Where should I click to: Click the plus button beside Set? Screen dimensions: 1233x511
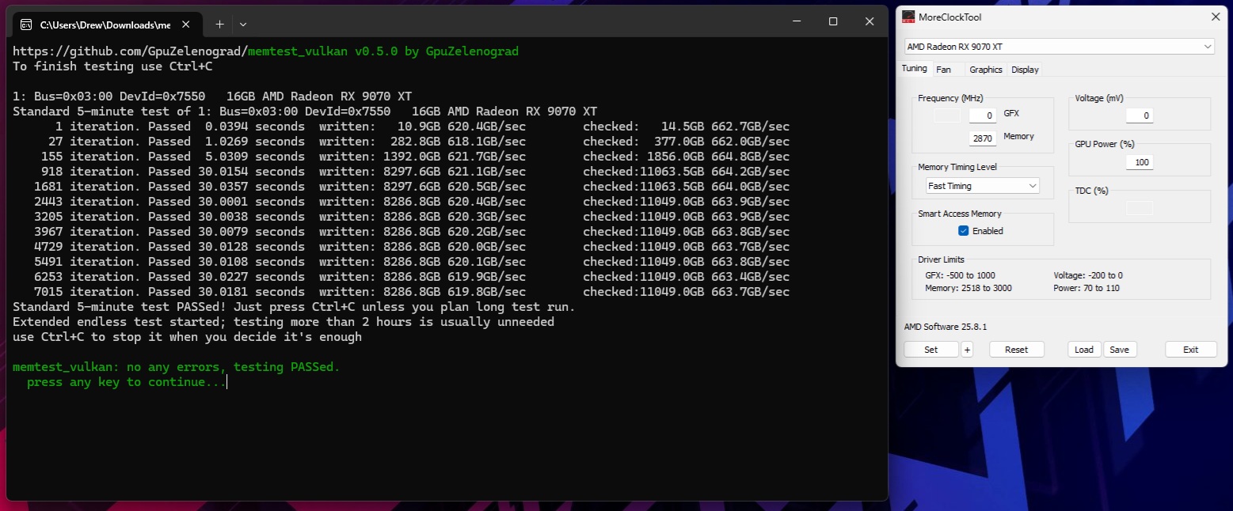967,350
